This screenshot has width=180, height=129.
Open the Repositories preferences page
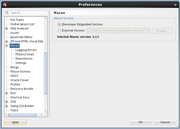pyautogui.click(x=24, y=59)
